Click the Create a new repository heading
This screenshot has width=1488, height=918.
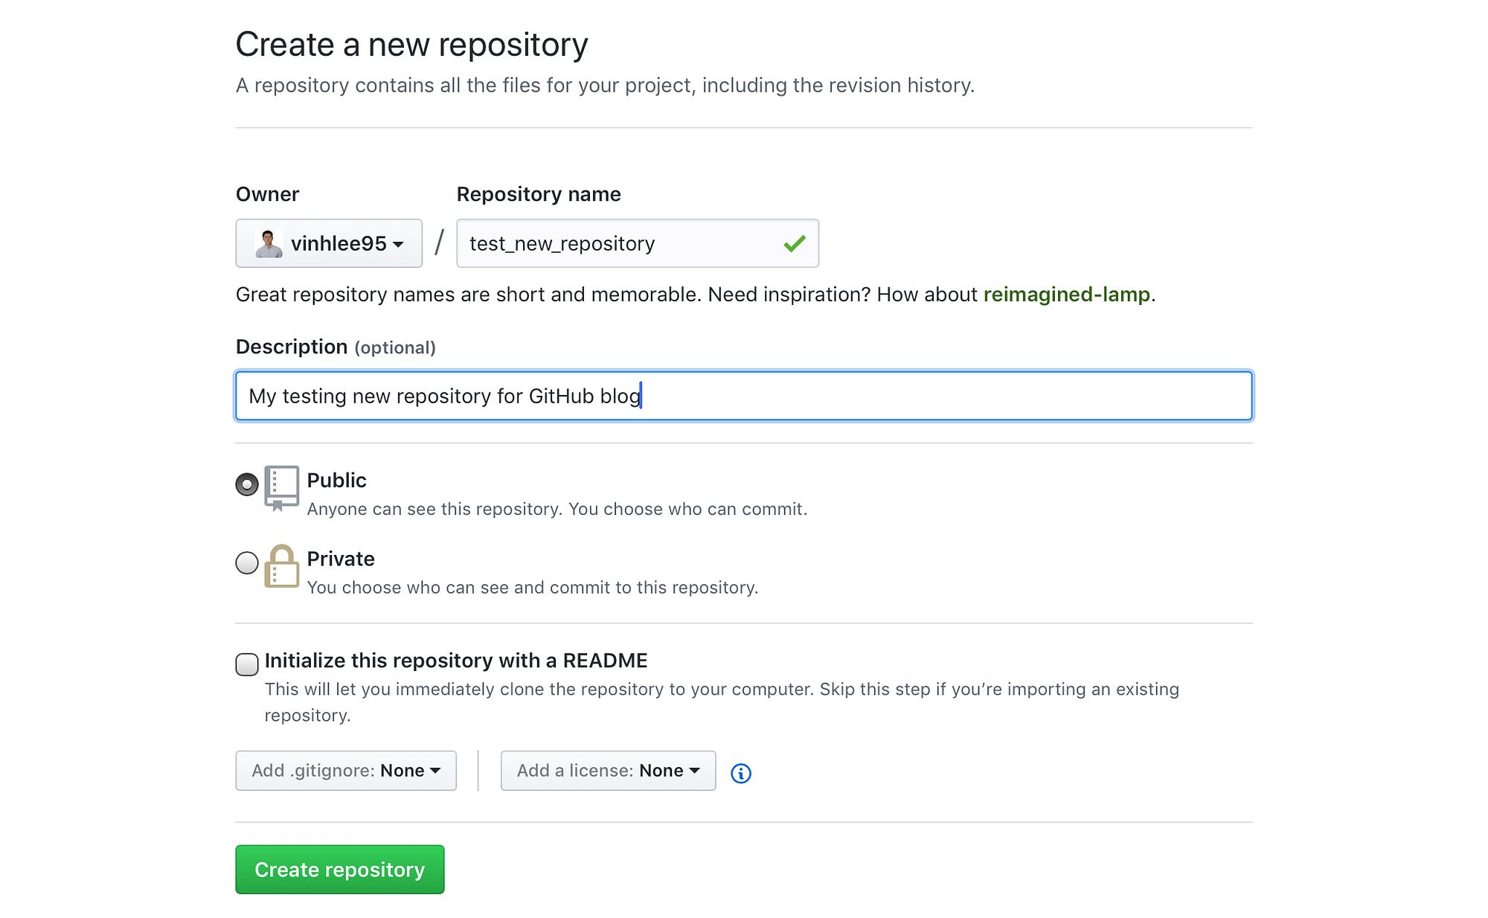(x=411, y=45)
